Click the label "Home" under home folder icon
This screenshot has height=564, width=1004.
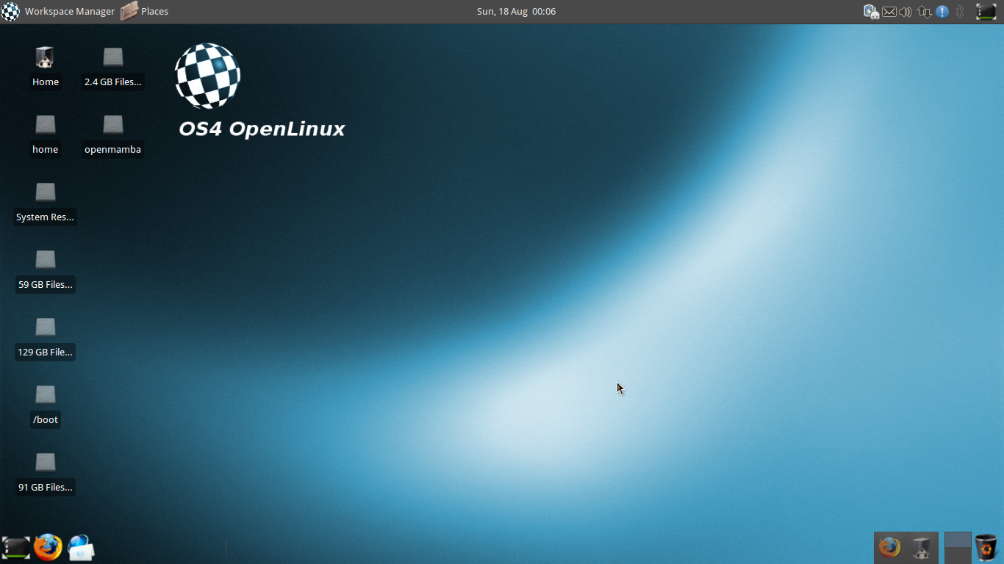point(45,82)
